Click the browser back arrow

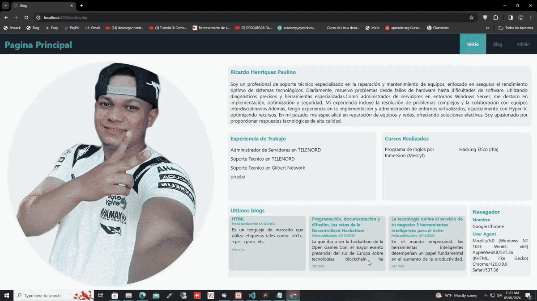(6, 17)
